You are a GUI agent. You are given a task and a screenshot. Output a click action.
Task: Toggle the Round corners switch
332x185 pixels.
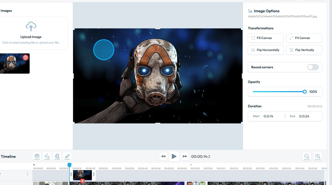[313, 67]
